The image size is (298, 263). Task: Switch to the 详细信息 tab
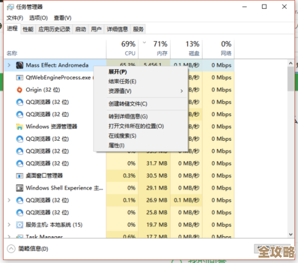click(117, 29)
